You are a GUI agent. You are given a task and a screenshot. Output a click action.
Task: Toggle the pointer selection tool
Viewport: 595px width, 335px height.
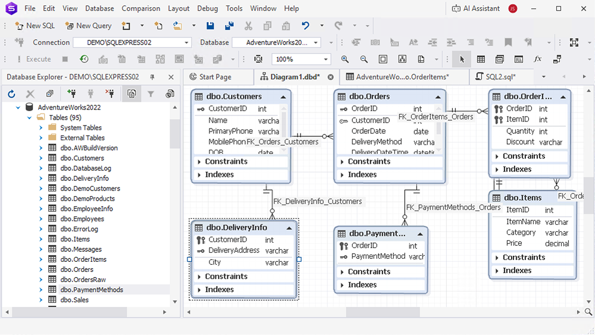[x=461, y=59]
